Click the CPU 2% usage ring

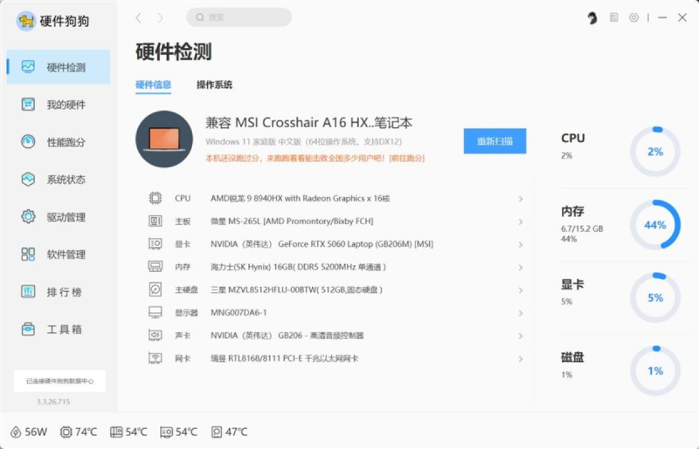tap(655, 152)
